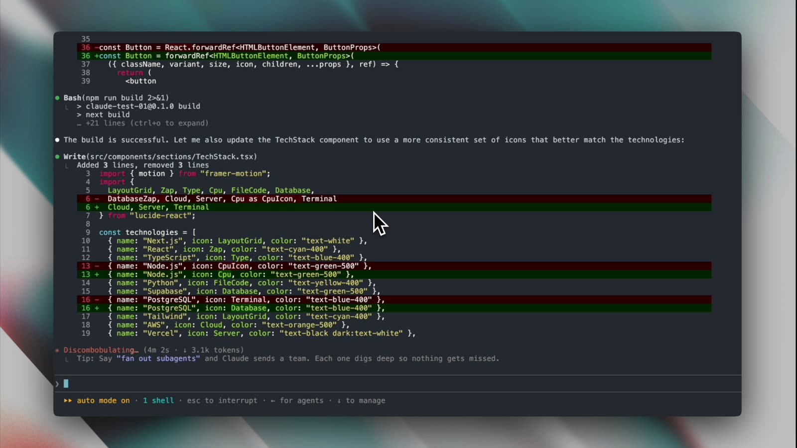Viewport: 797px width, 448px height.
Task: Click the "Discombobulating…" status text
Action: pyautogui.click(x=101, y=350)
